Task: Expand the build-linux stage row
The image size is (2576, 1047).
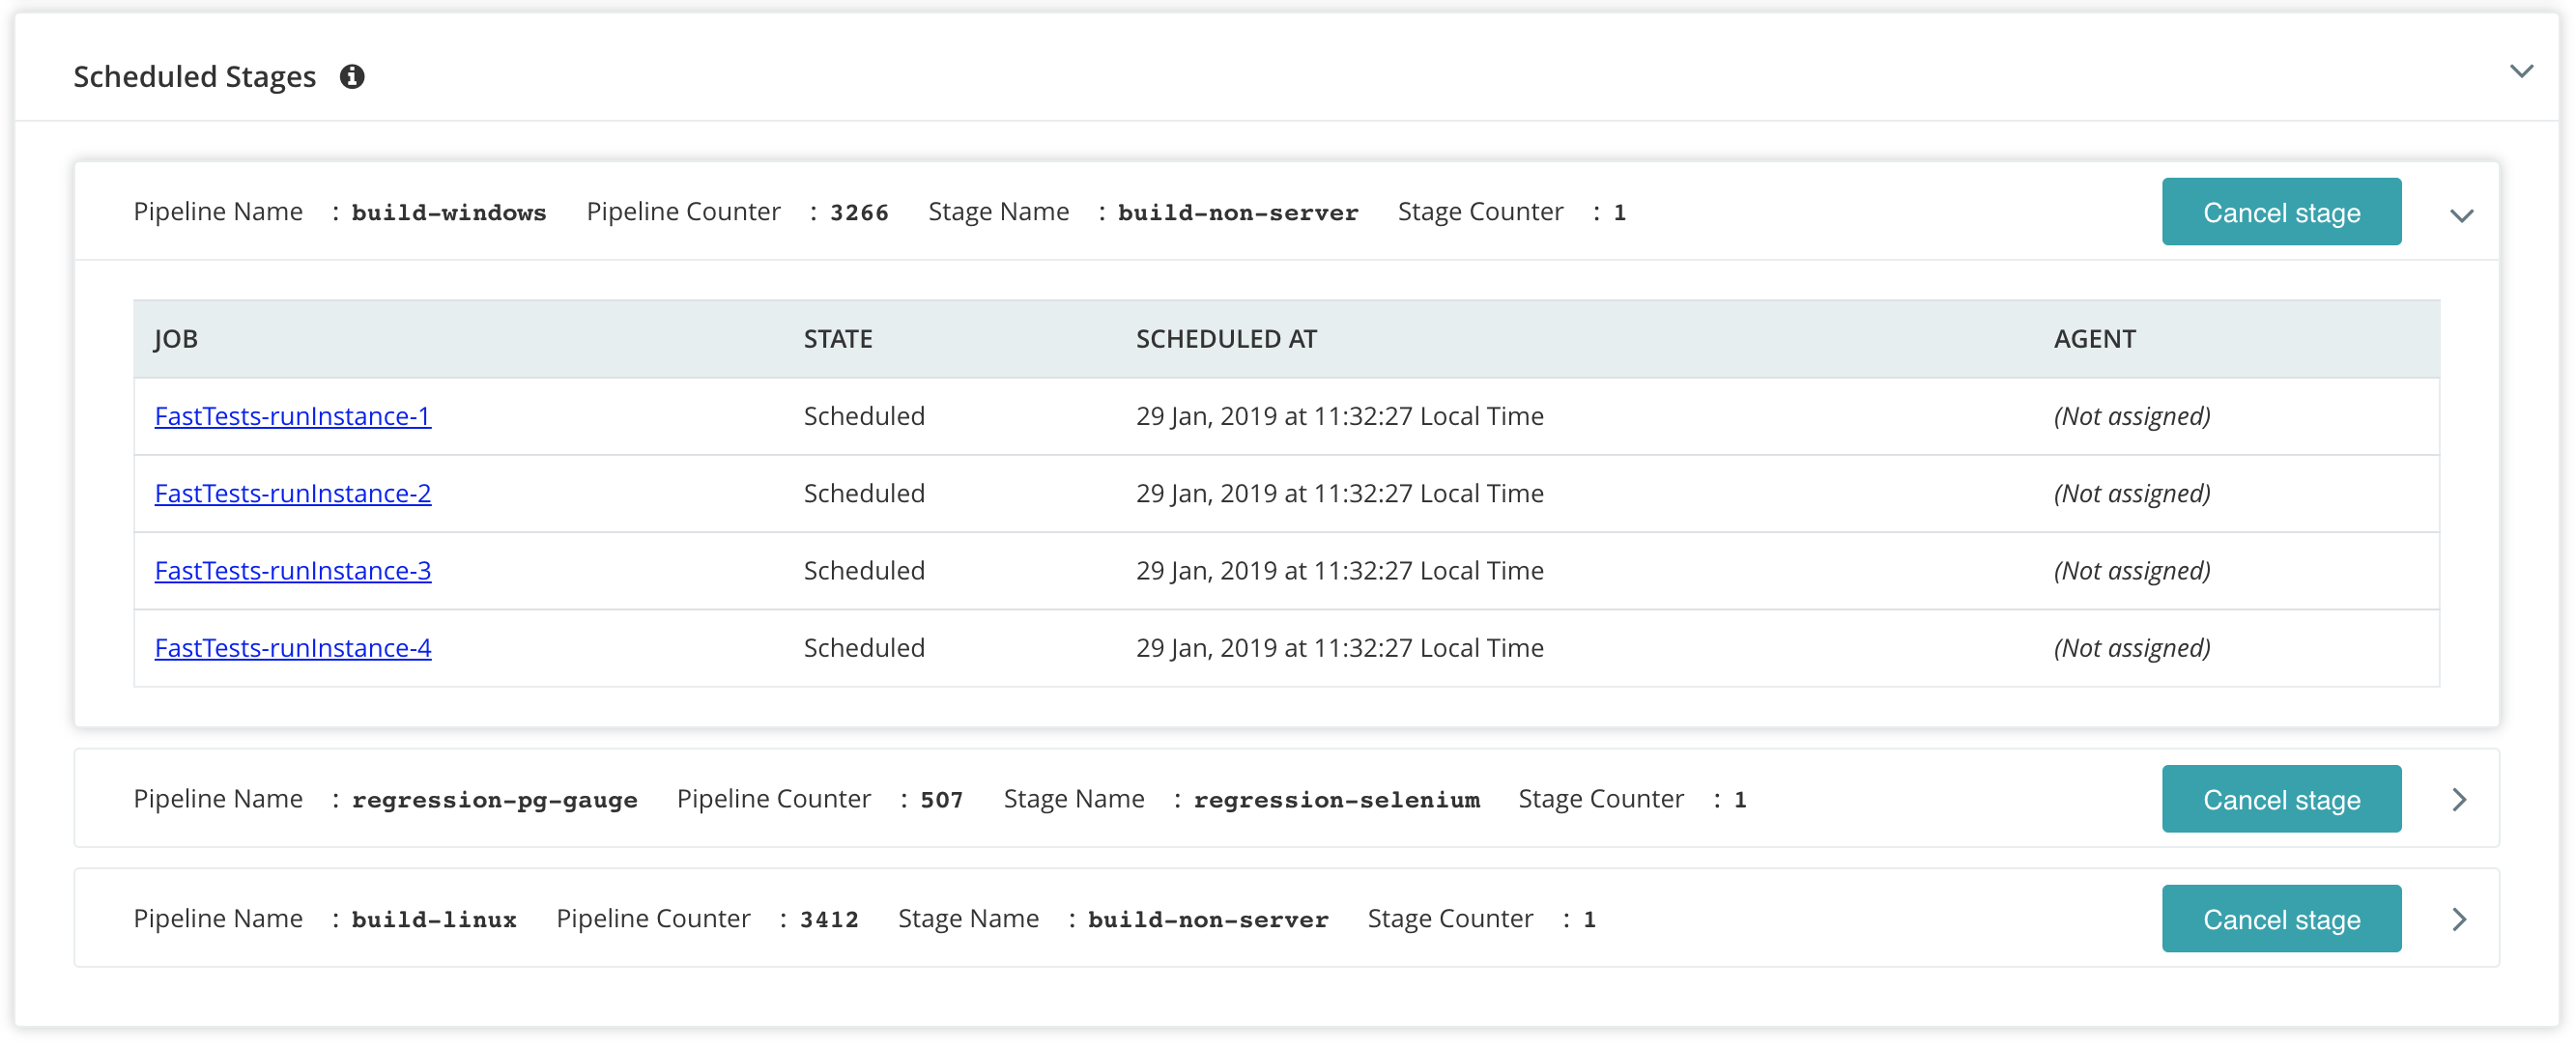Action: tap(2459, 919)
